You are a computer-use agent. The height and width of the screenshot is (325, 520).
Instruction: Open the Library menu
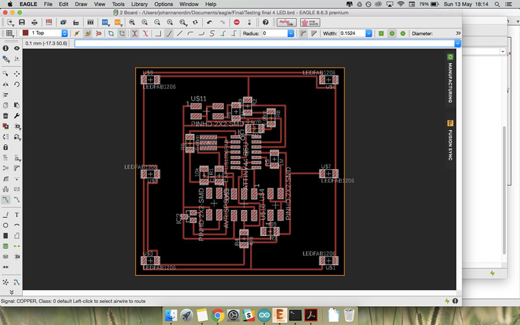pos(139,4)
